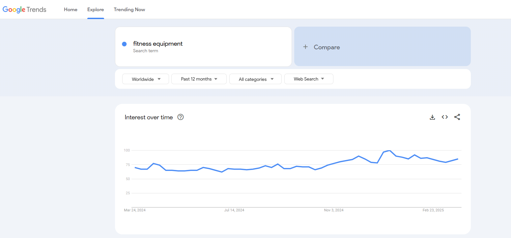Click the Jul 14, 2024 axis label
This screenshot has width=511, height=238.
coord(234,210)
